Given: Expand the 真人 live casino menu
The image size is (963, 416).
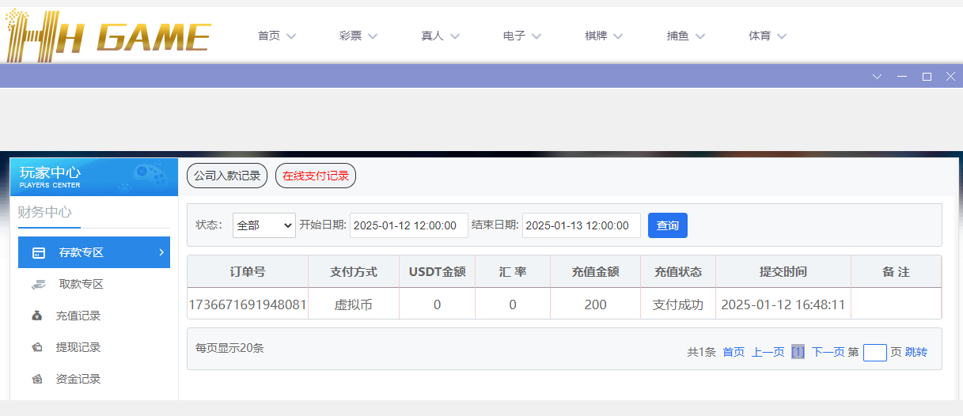Looking at the screenshot, I should (x=440, y=36).
